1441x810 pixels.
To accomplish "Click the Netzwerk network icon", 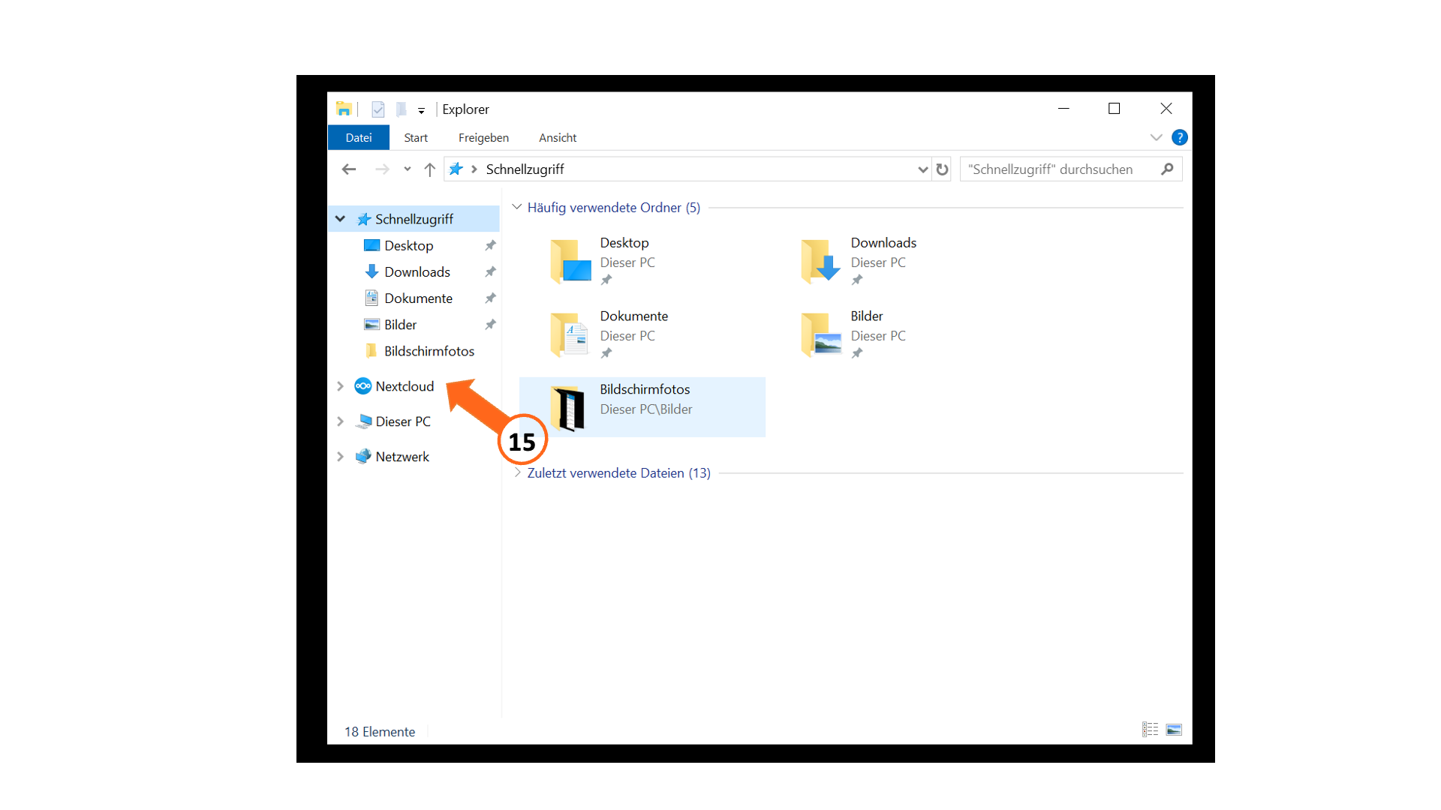I will (363, 456).
